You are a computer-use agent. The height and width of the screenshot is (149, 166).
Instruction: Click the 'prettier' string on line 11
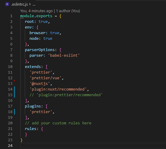coord(41,72)
